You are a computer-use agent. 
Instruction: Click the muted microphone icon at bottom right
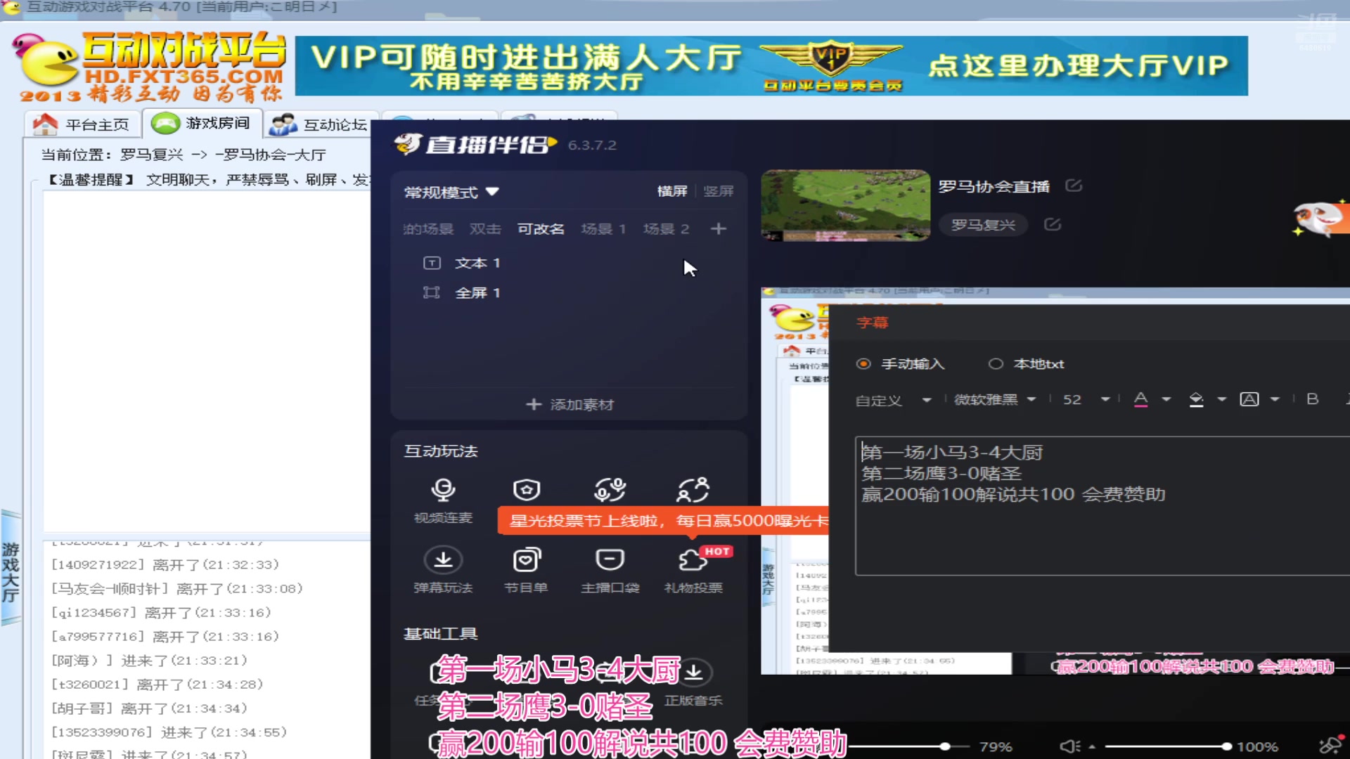pos(1330,745)
